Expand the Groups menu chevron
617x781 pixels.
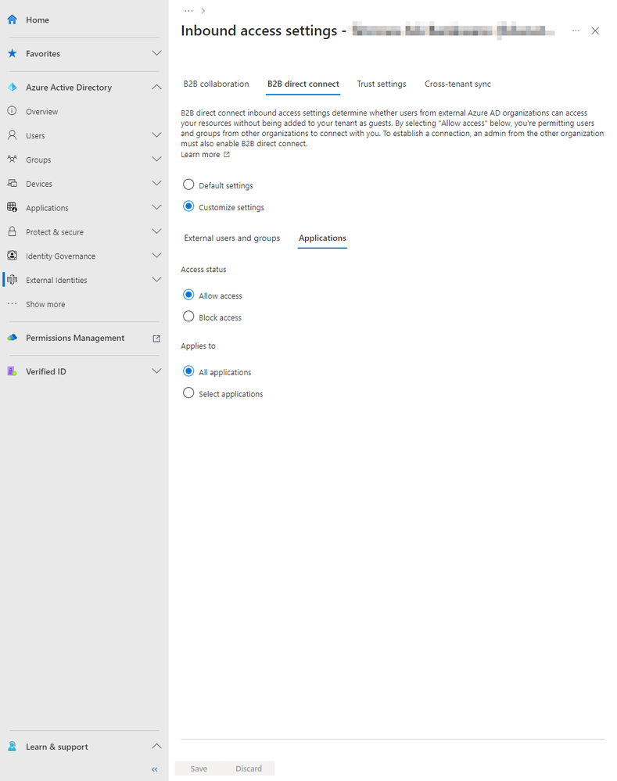point(156,159)
